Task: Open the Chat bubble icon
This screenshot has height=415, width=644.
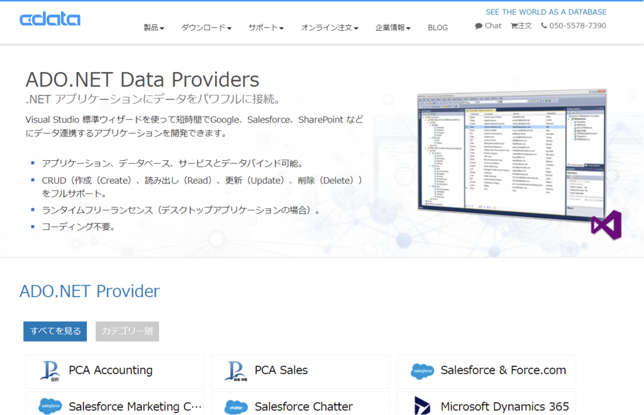Action: click(479, 26)
